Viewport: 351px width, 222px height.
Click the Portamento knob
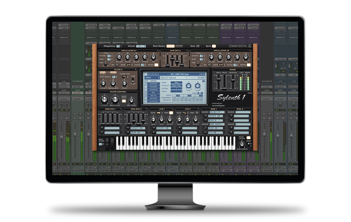[x=242, y=144]
